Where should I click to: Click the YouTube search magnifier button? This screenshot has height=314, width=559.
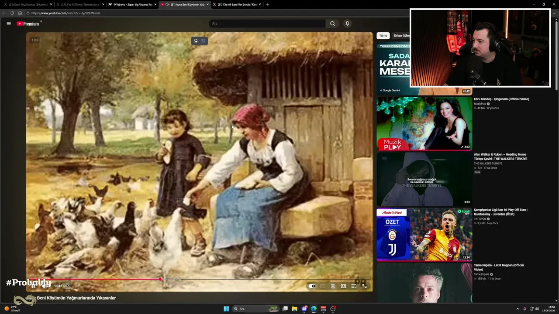click(x=333, y=24)
